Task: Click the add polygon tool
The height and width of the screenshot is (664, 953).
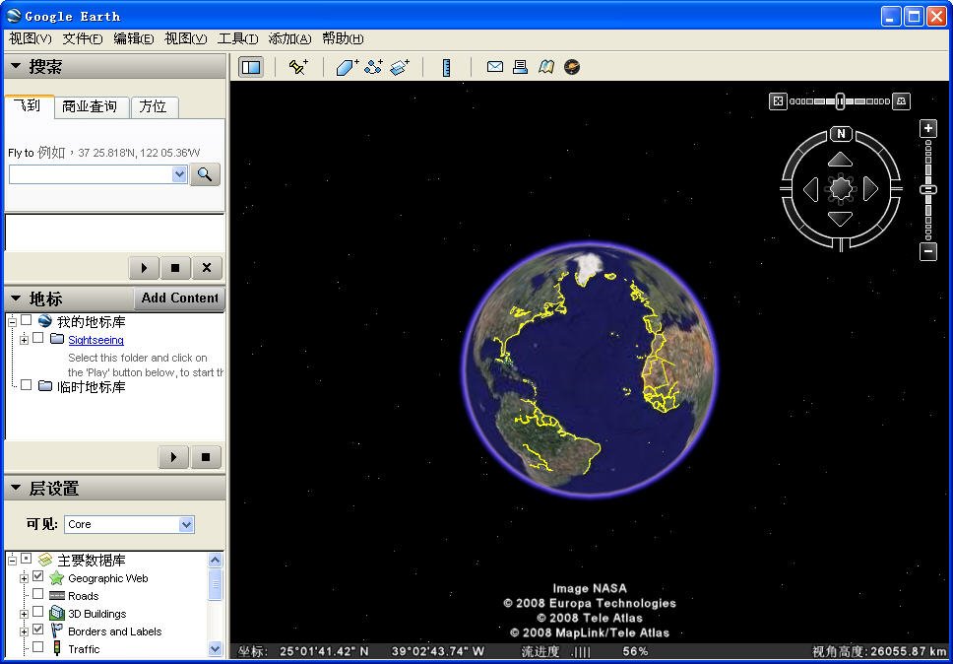Action: point(347,67)
